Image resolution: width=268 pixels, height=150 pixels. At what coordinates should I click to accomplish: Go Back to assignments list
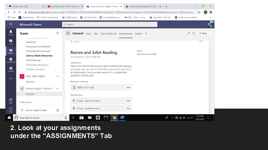pos(75,41)
